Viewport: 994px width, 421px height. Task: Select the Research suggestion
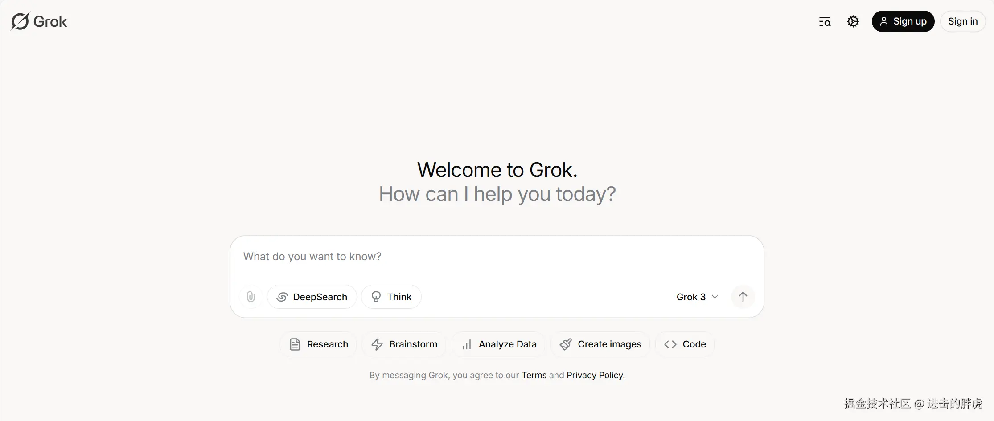(x=319, y=344)
